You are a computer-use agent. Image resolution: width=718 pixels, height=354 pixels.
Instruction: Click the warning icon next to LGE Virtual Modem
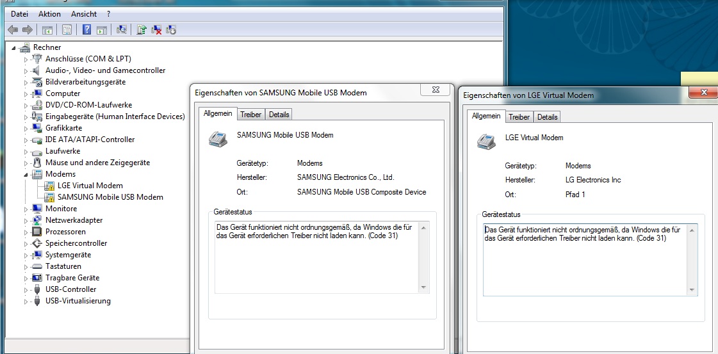[49, 186]
